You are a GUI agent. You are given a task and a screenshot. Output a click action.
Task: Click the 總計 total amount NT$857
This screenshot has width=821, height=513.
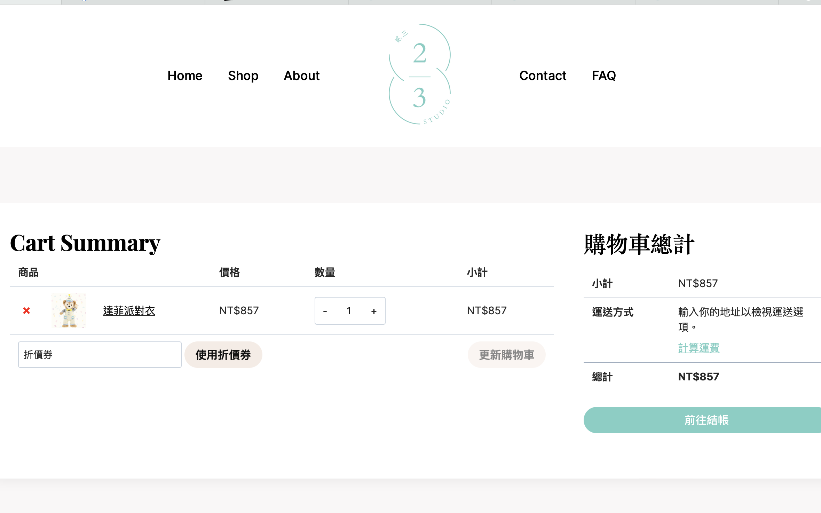(698, 377)
